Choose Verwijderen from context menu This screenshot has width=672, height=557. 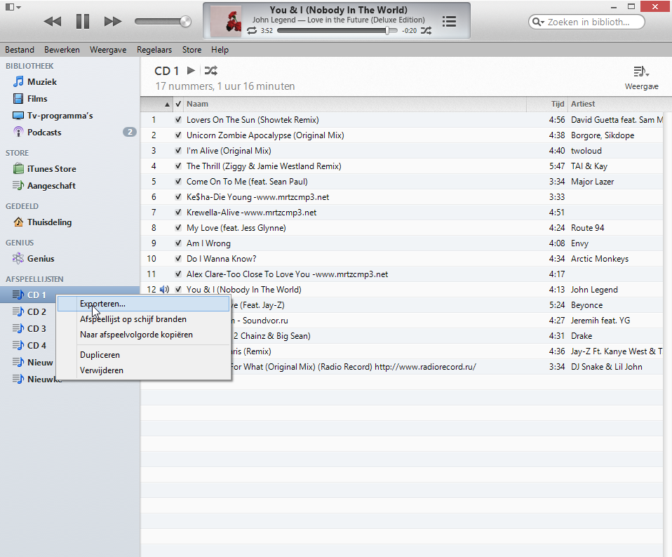click(144, 370)
